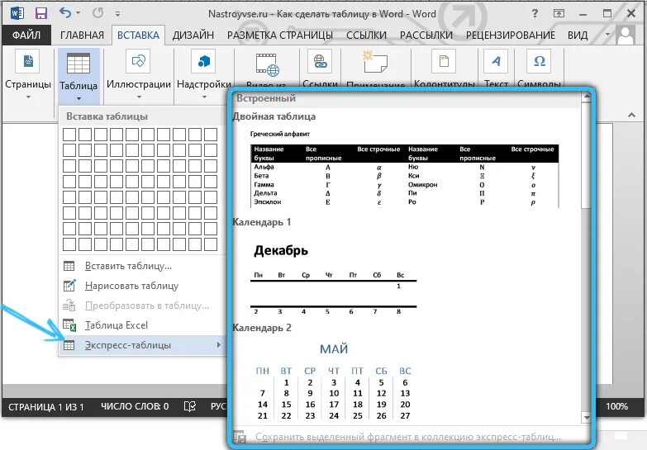This screenshot has height=450, width=647.
Task: Open Customize Quick Access Toolbar arrow
Action: pos(117,14)
